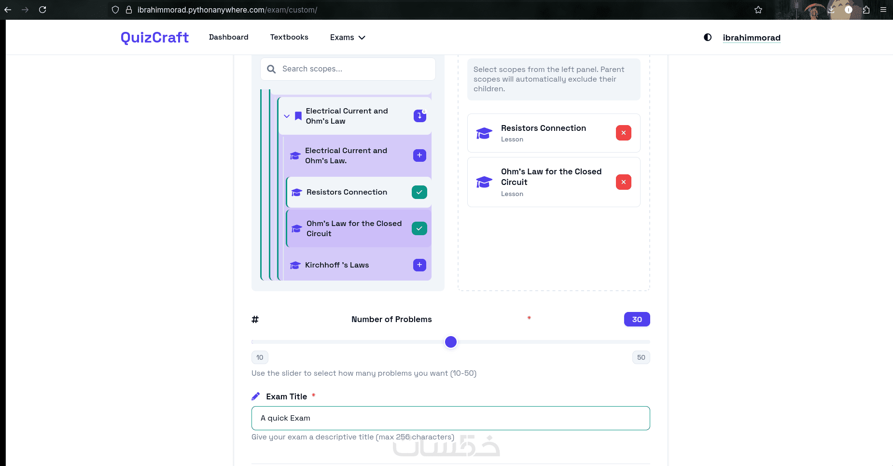Image resolution: width=893 pixels, height=466 pixels.
Task: Click into the Exam Title field
Action: click(x=451, y=418)
